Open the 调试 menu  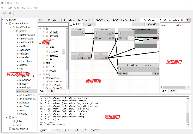[x=29, y=8]
